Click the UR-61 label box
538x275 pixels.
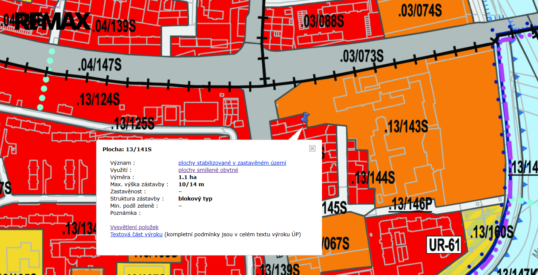444,245
